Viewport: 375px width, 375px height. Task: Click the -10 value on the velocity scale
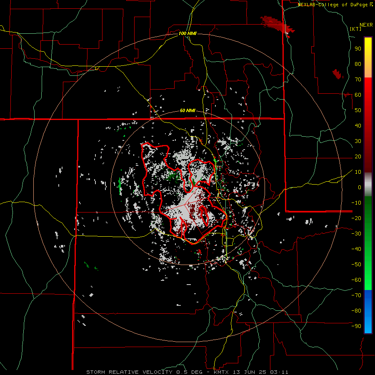356,203
